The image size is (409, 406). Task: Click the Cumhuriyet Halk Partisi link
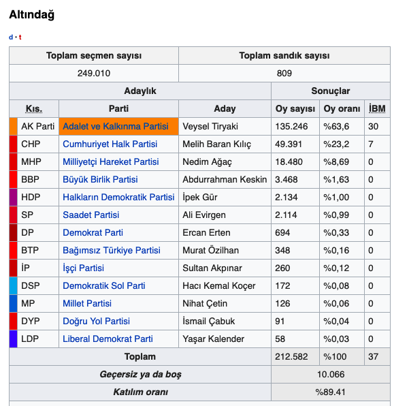point(110,144)
